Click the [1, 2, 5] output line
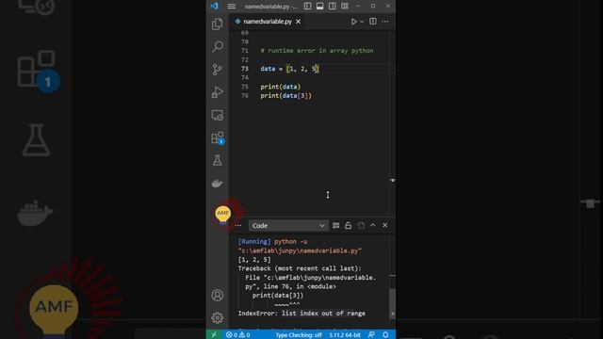Screen dimensions: 603x339 [254, 260]
